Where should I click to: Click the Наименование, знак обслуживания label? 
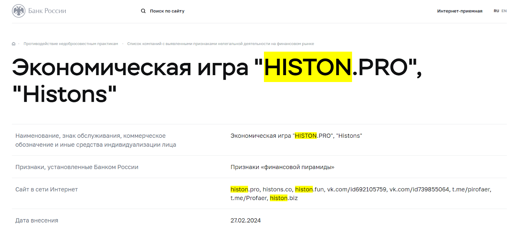click(96, 140)
